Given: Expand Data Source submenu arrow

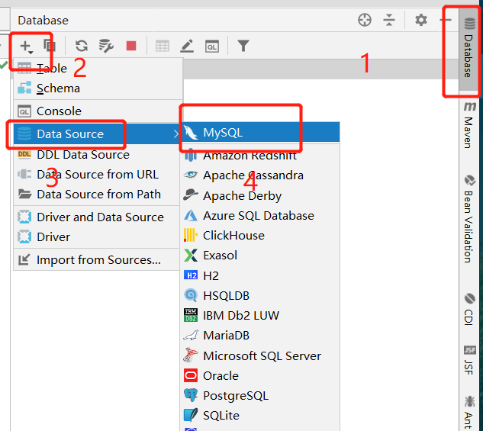Looking at the screenshot, I should tap(176, 134).
